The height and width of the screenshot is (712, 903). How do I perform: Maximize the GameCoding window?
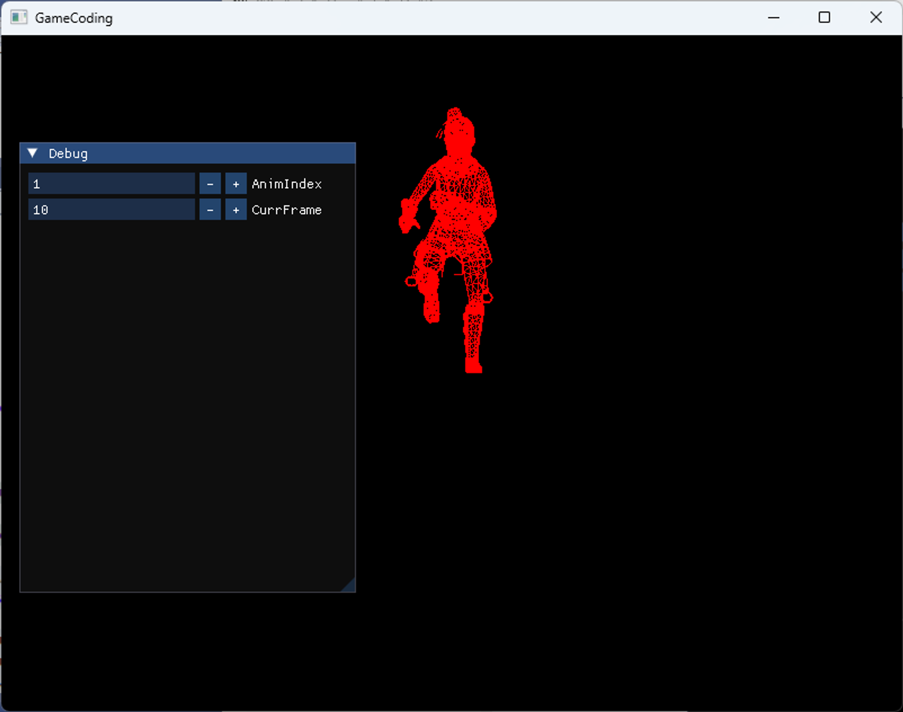824,18
